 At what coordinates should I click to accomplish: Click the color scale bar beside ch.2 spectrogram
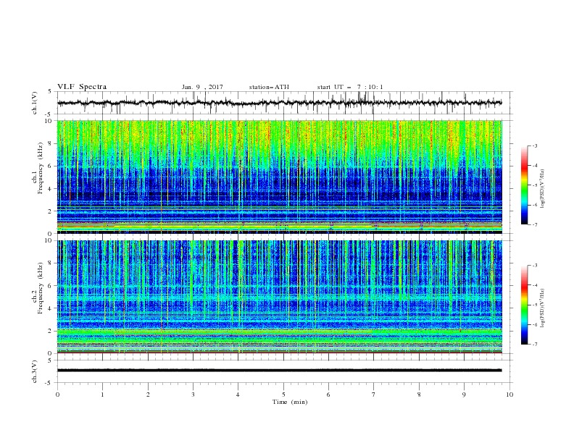coord(525,305)
